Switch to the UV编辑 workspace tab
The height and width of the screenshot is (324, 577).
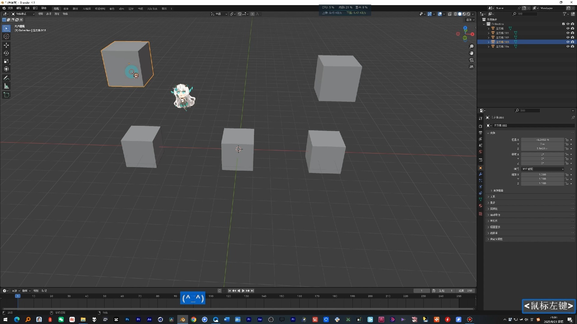87,9
